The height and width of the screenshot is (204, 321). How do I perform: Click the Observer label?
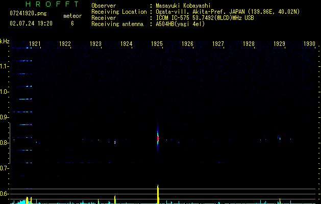tap(104, 6)
